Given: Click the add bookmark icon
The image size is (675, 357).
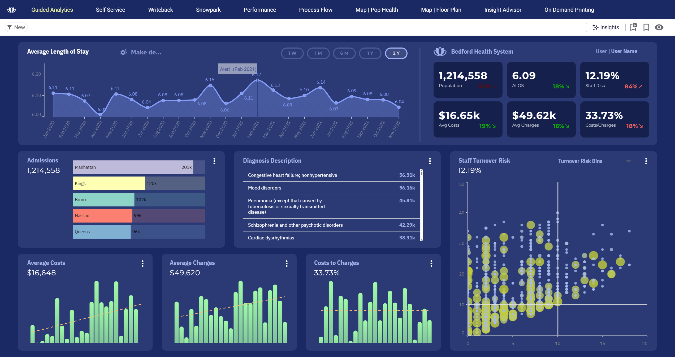Looking at the screenshot, I should [633, 27].
